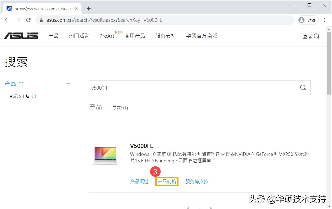
Task: Open the 商用产品 navigation menu
Action: click(135, 36)
